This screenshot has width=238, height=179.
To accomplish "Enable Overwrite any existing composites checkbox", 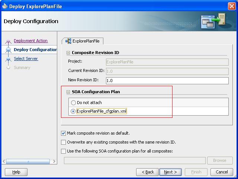I will coord(63,142).
